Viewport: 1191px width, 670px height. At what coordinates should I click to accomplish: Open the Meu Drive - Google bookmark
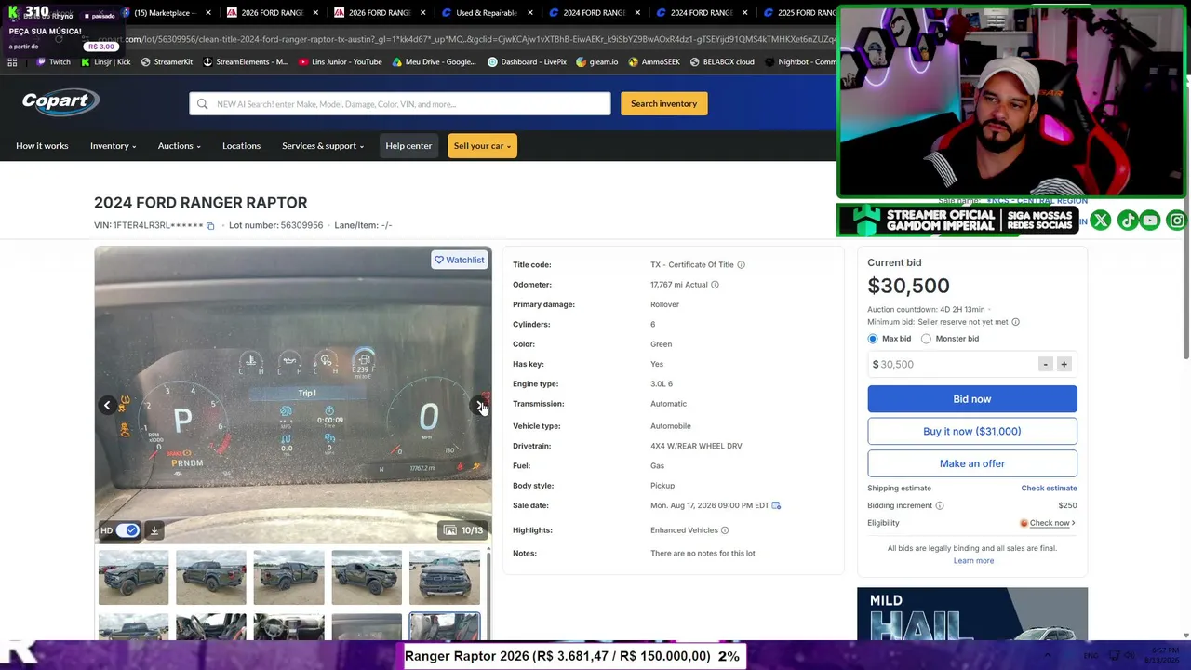435,62
